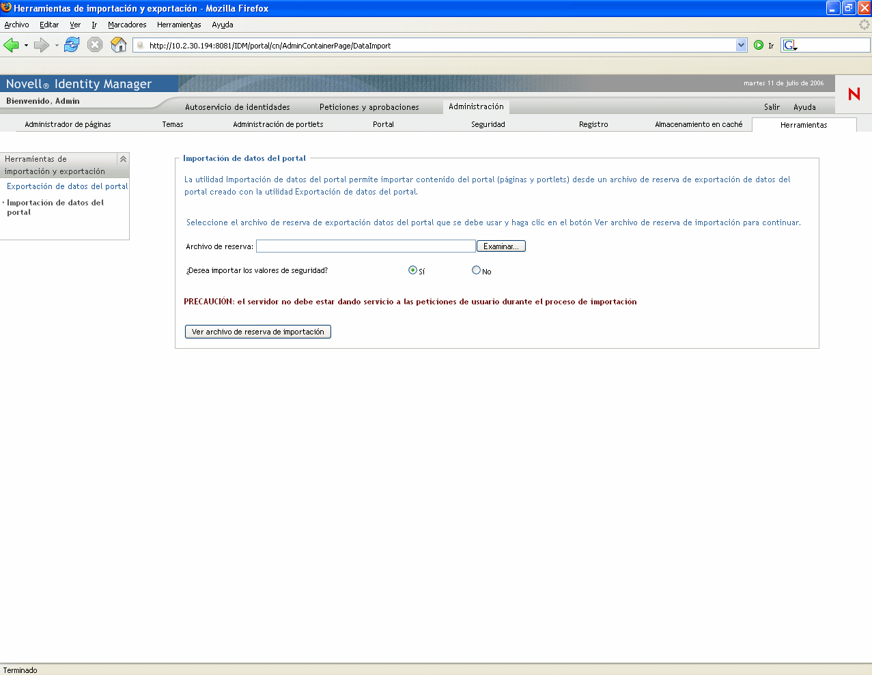Switch to Autoservicio de identidades tab

click(238, 107)
